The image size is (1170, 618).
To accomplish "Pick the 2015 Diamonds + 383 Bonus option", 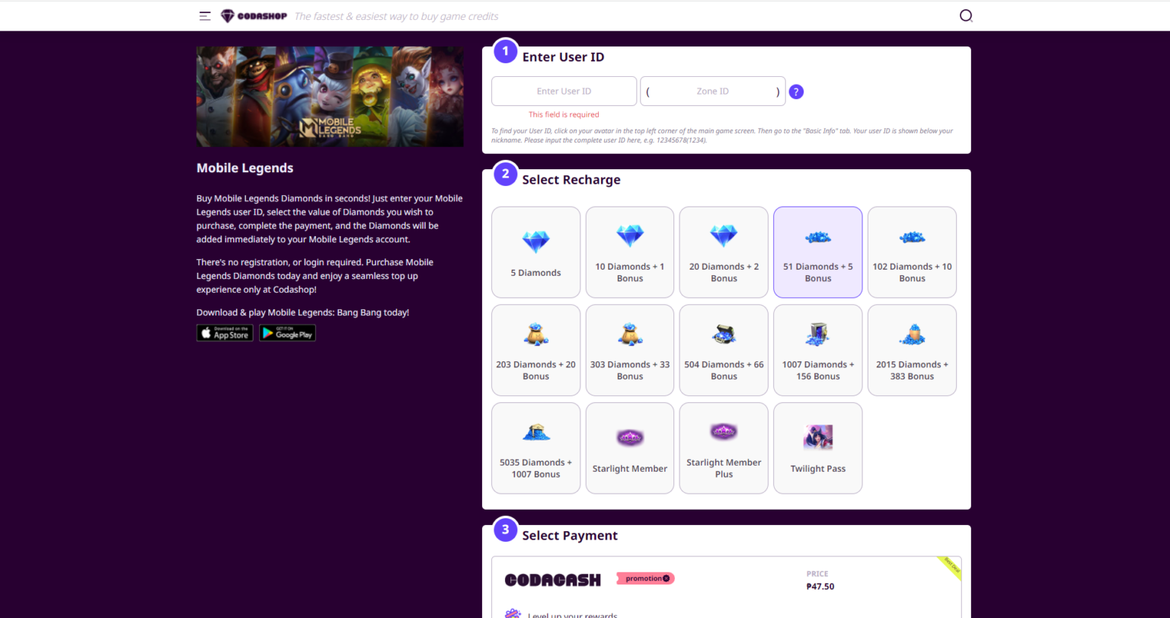I will [x=912, y=350].
